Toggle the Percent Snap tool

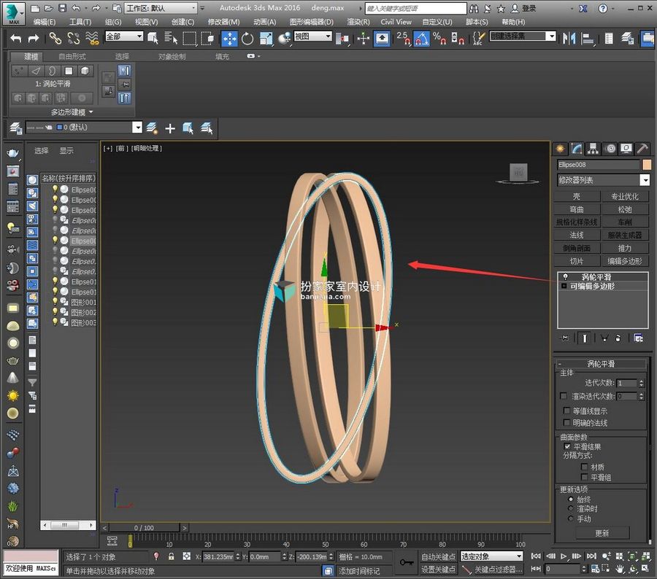(439, 39)
